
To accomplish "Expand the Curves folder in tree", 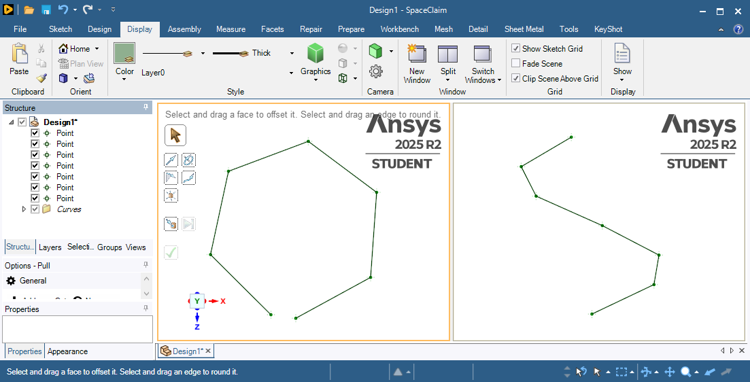I will coord(24,209).
